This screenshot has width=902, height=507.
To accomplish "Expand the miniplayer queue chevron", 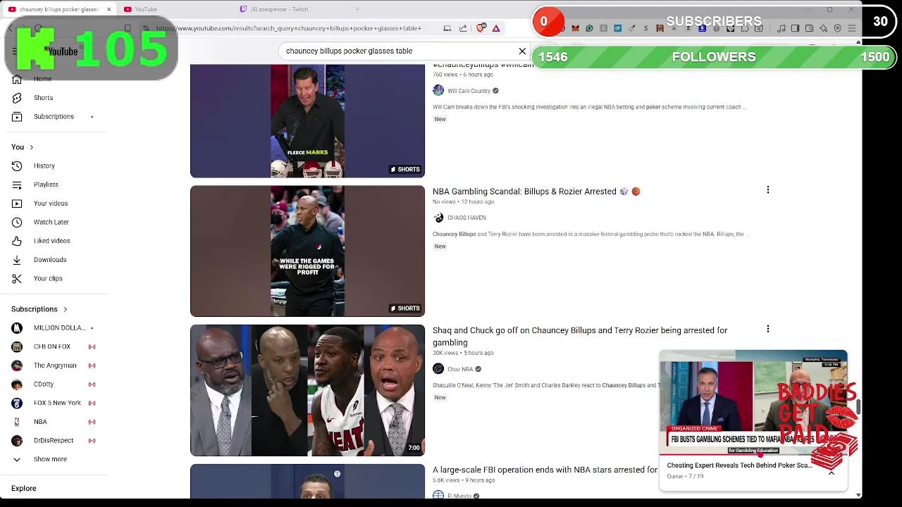I will 832,473.
